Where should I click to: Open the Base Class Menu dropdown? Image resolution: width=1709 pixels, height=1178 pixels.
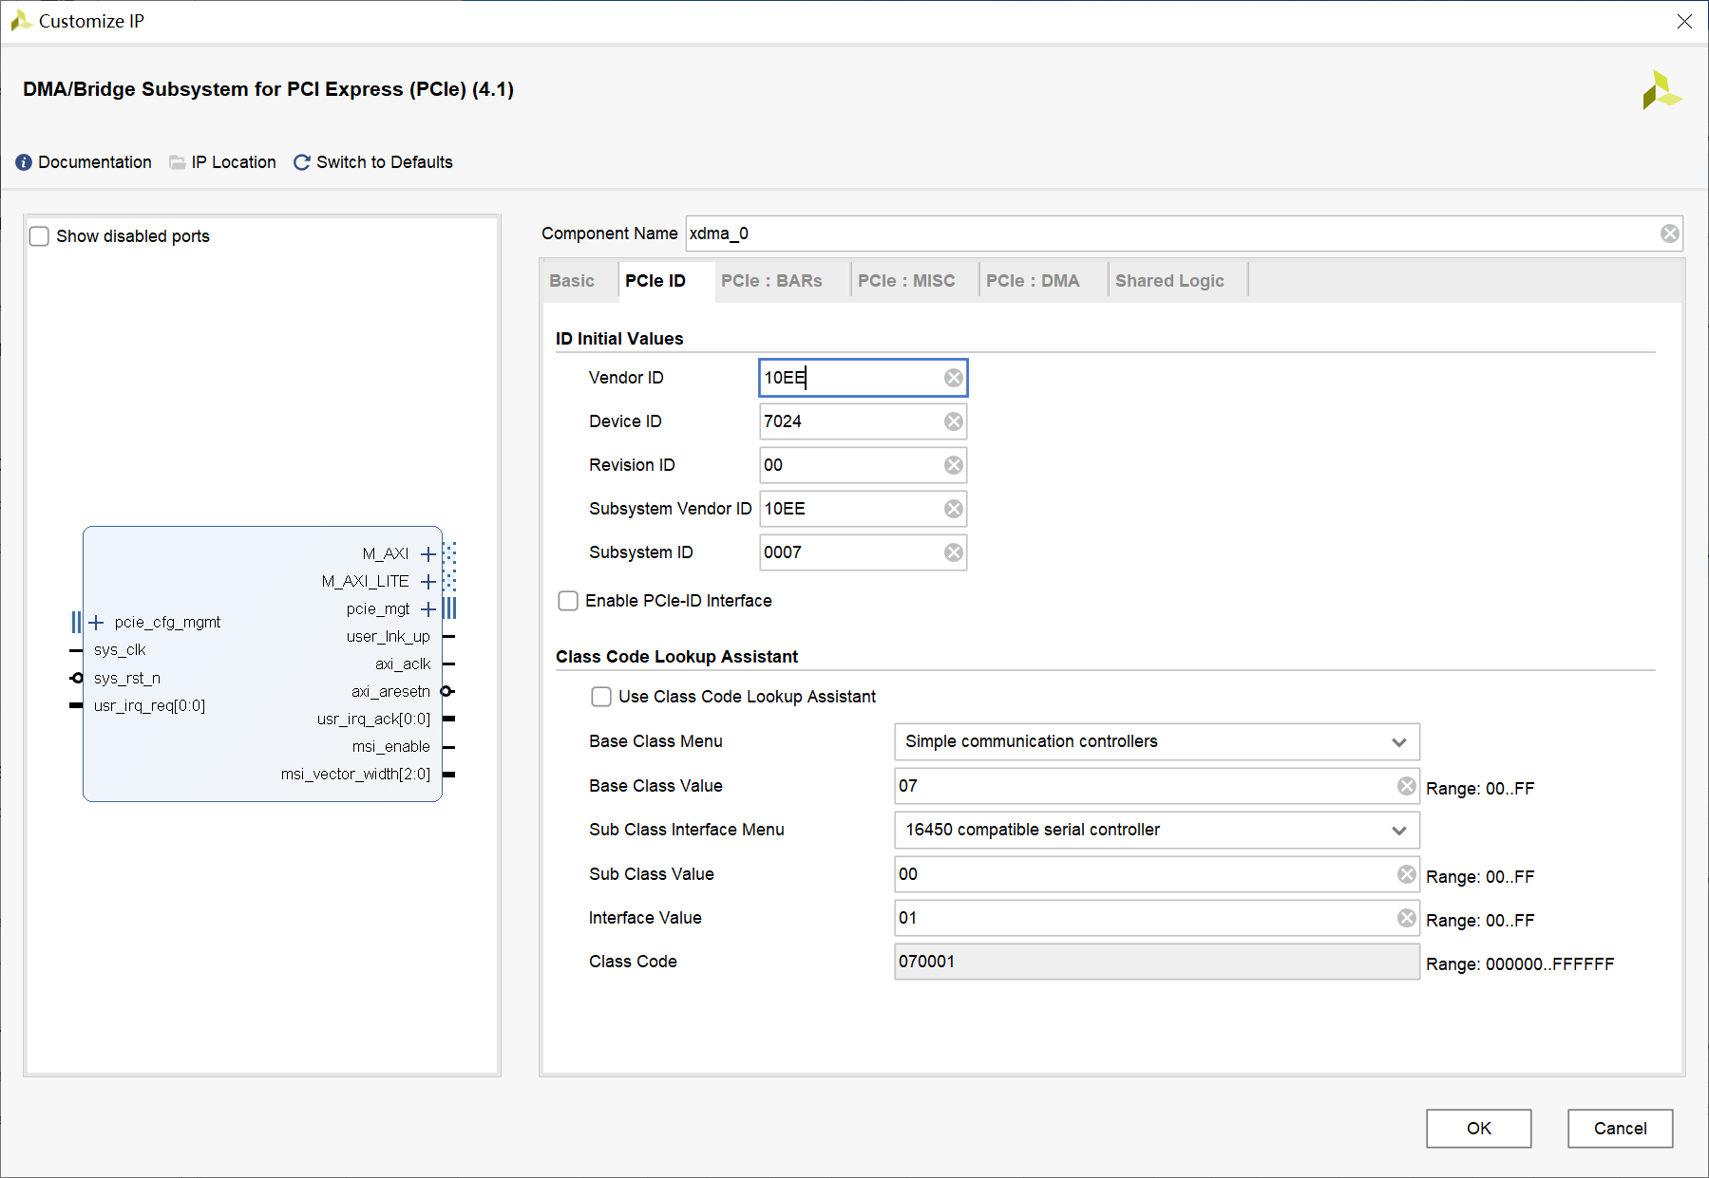click(x=1156, y=741)
